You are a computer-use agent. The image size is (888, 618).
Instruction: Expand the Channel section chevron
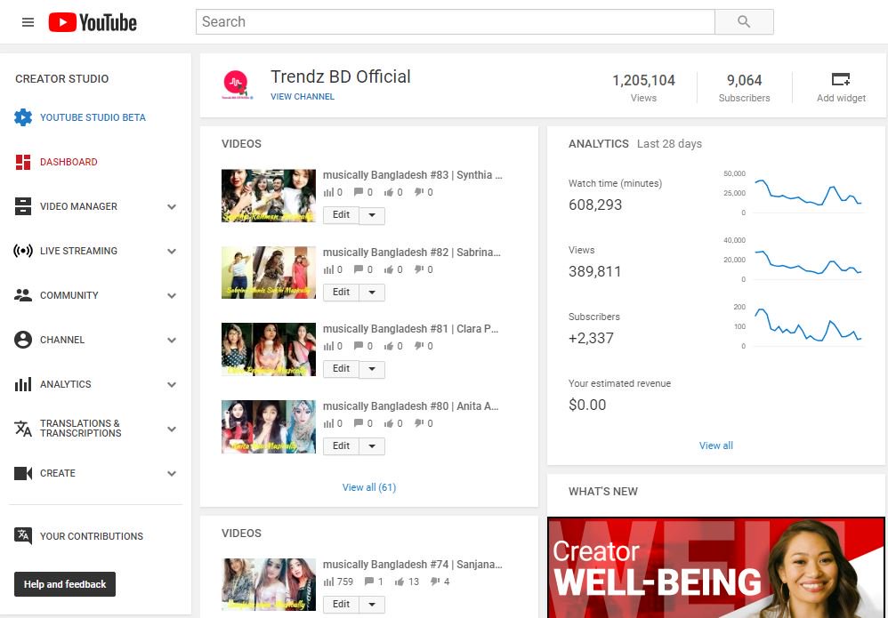click(x=172, y=341)
